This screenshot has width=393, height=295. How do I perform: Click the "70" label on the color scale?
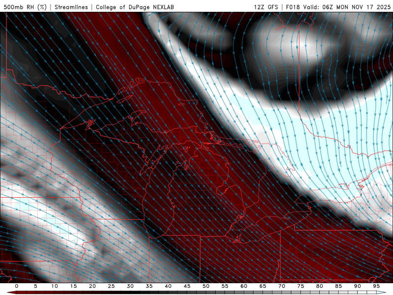point(281,286)
